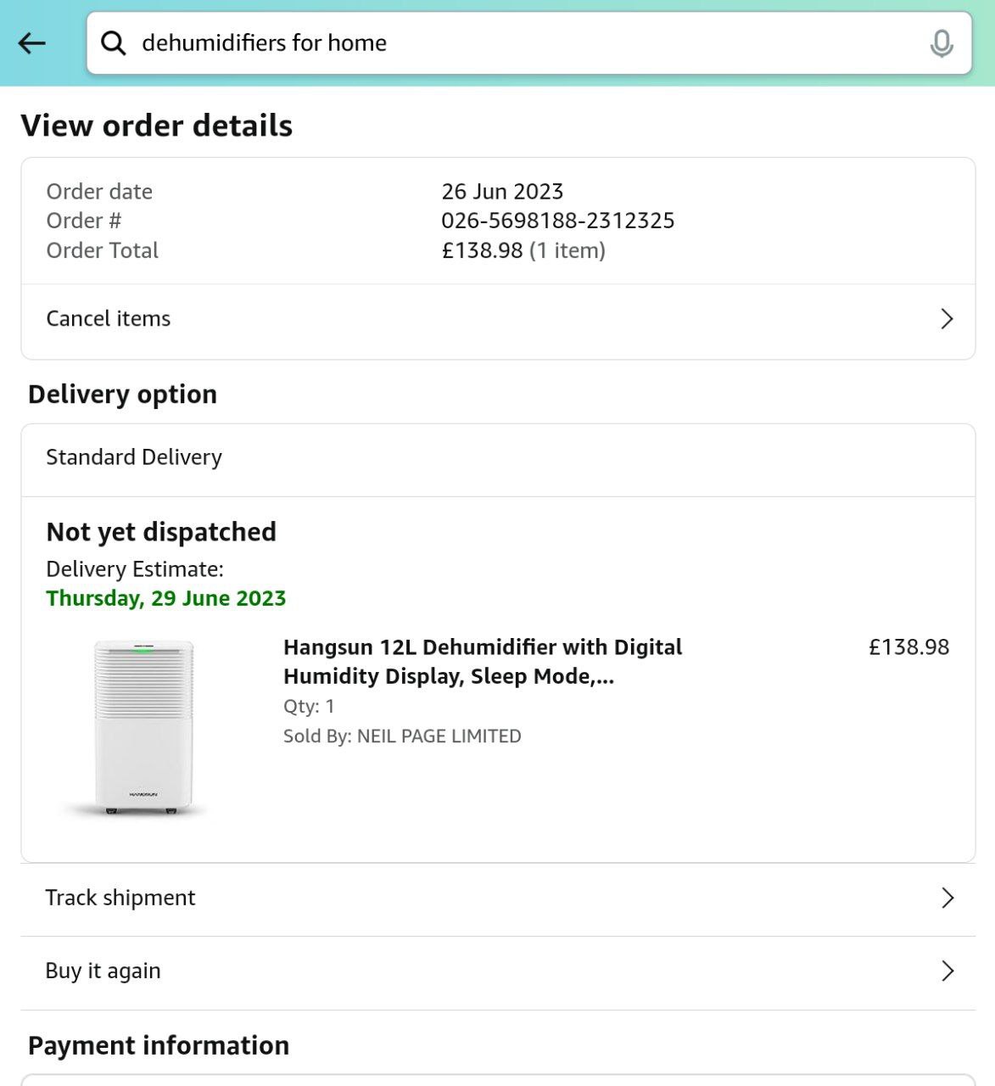Click the Buy it again chevron

(x=947, y=971)
